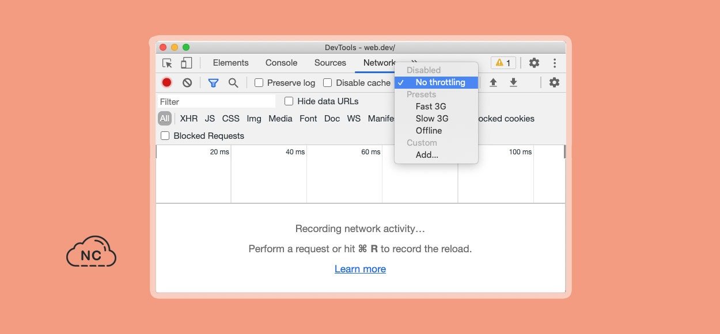Filter requests by WS type
Screen dimensions: 720x334
[354, 119]
